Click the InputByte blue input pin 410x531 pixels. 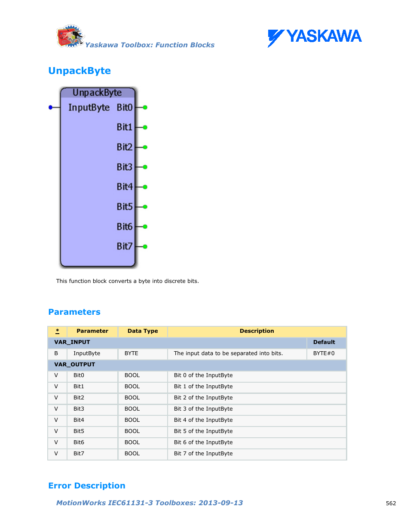tap(51, 107)
